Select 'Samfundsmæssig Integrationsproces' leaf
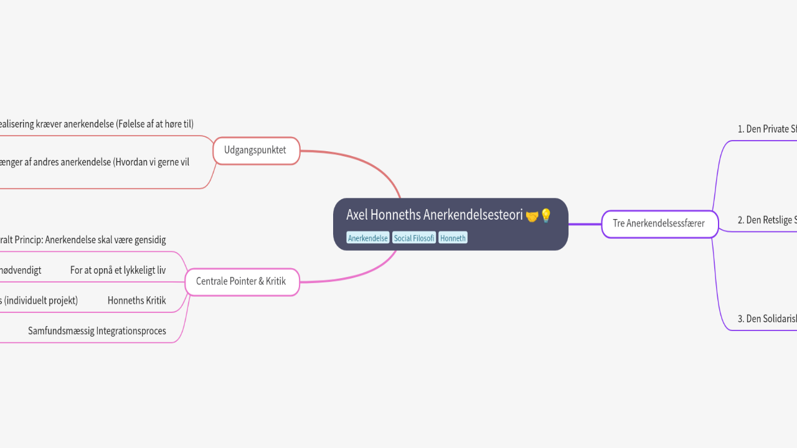Viewport: 797px width, 448px height. click(97, 331)
